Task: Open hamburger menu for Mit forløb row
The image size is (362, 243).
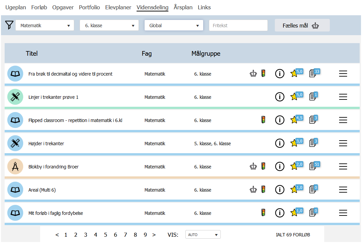Action: (343, 213)
